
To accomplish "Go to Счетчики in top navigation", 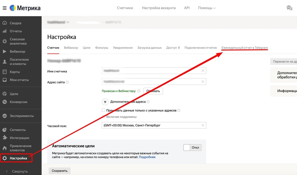I will [125, 8].
